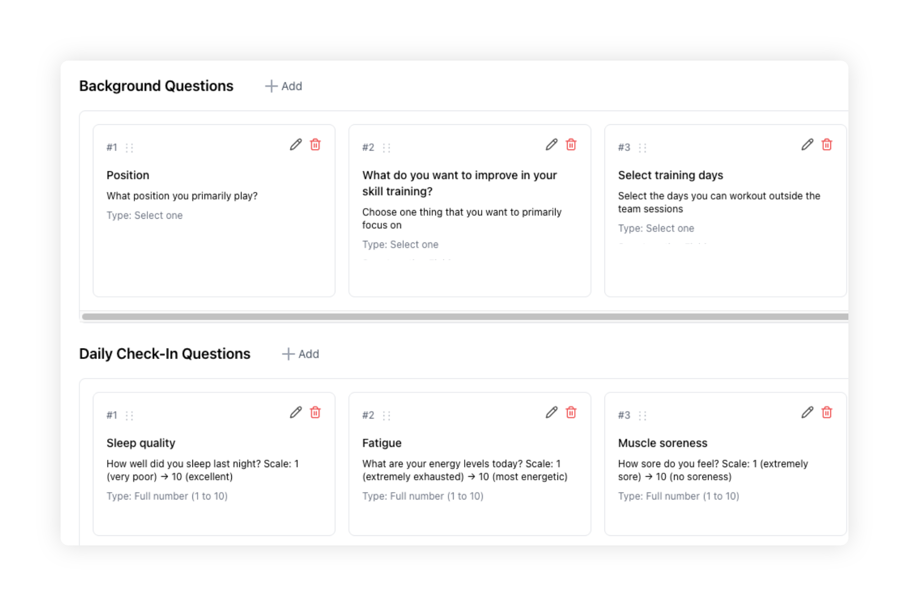Delete the Muscle soreness check-in question
Viewport: 909px width, 606px height.
click(827, 413)
